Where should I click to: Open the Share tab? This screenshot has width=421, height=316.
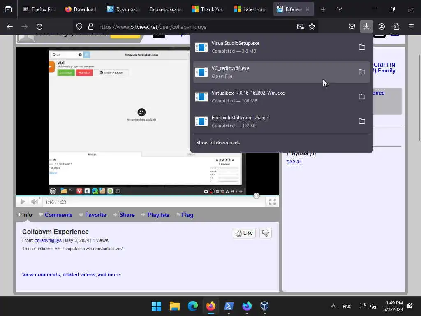(124, 215)
